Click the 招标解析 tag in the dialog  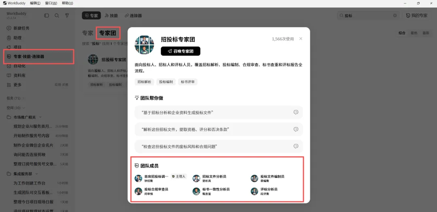click(x=144, y=82)
